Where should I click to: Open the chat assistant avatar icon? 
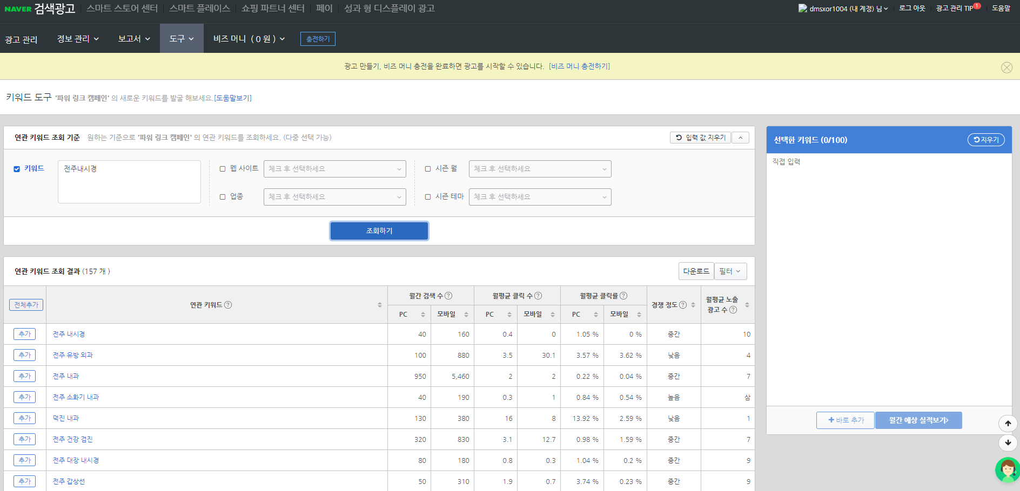pos(1008,470)
